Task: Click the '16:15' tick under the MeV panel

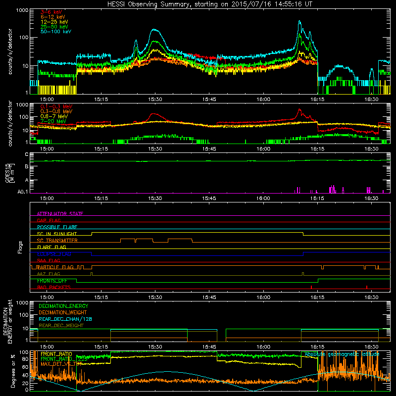Action: pyautogui.click(x=317, y=149)
